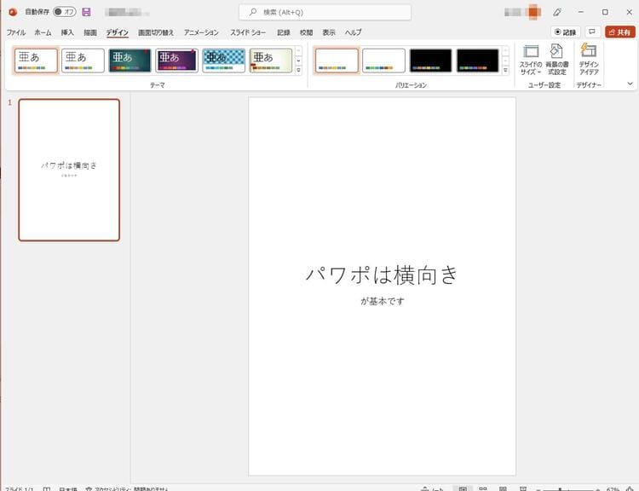Viewport: 639px width, 491px height.
Task: Collapse the ribbon with the chevron
Action: [x=630, y=84]
